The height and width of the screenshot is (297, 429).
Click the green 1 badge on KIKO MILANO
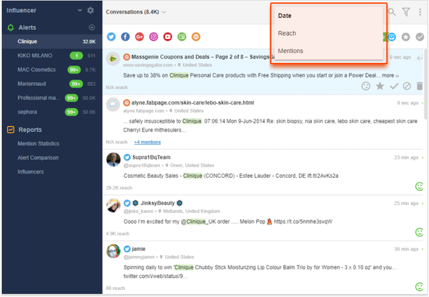[76, 56]
